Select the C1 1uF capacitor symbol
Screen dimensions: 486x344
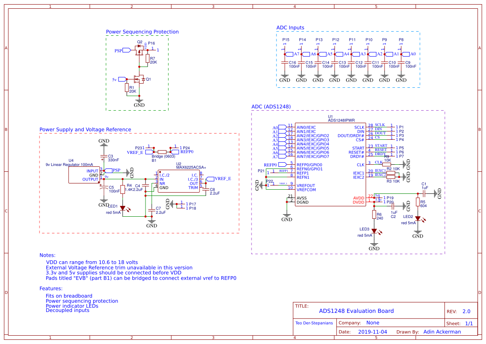coord(424,193)
